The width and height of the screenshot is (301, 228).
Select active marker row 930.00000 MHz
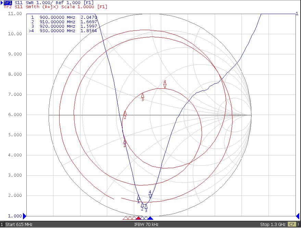[64, 31]
